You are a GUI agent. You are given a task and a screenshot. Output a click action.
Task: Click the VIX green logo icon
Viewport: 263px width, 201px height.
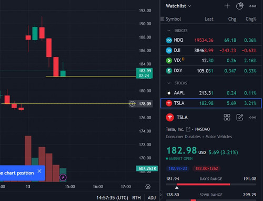(169, 61)
